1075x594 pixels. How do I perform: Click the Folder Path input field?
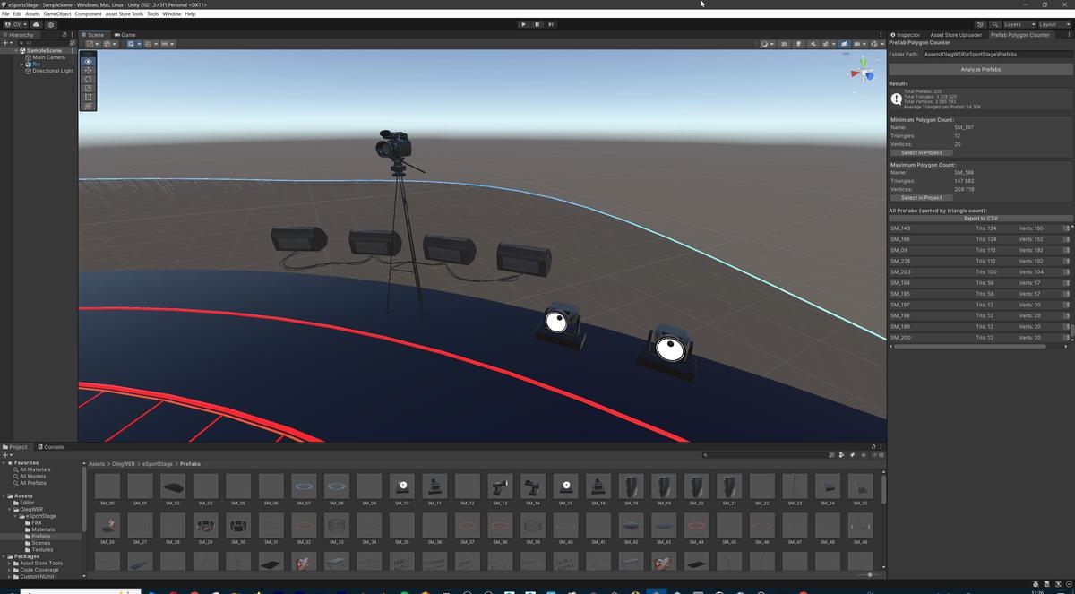click(997, 55)
